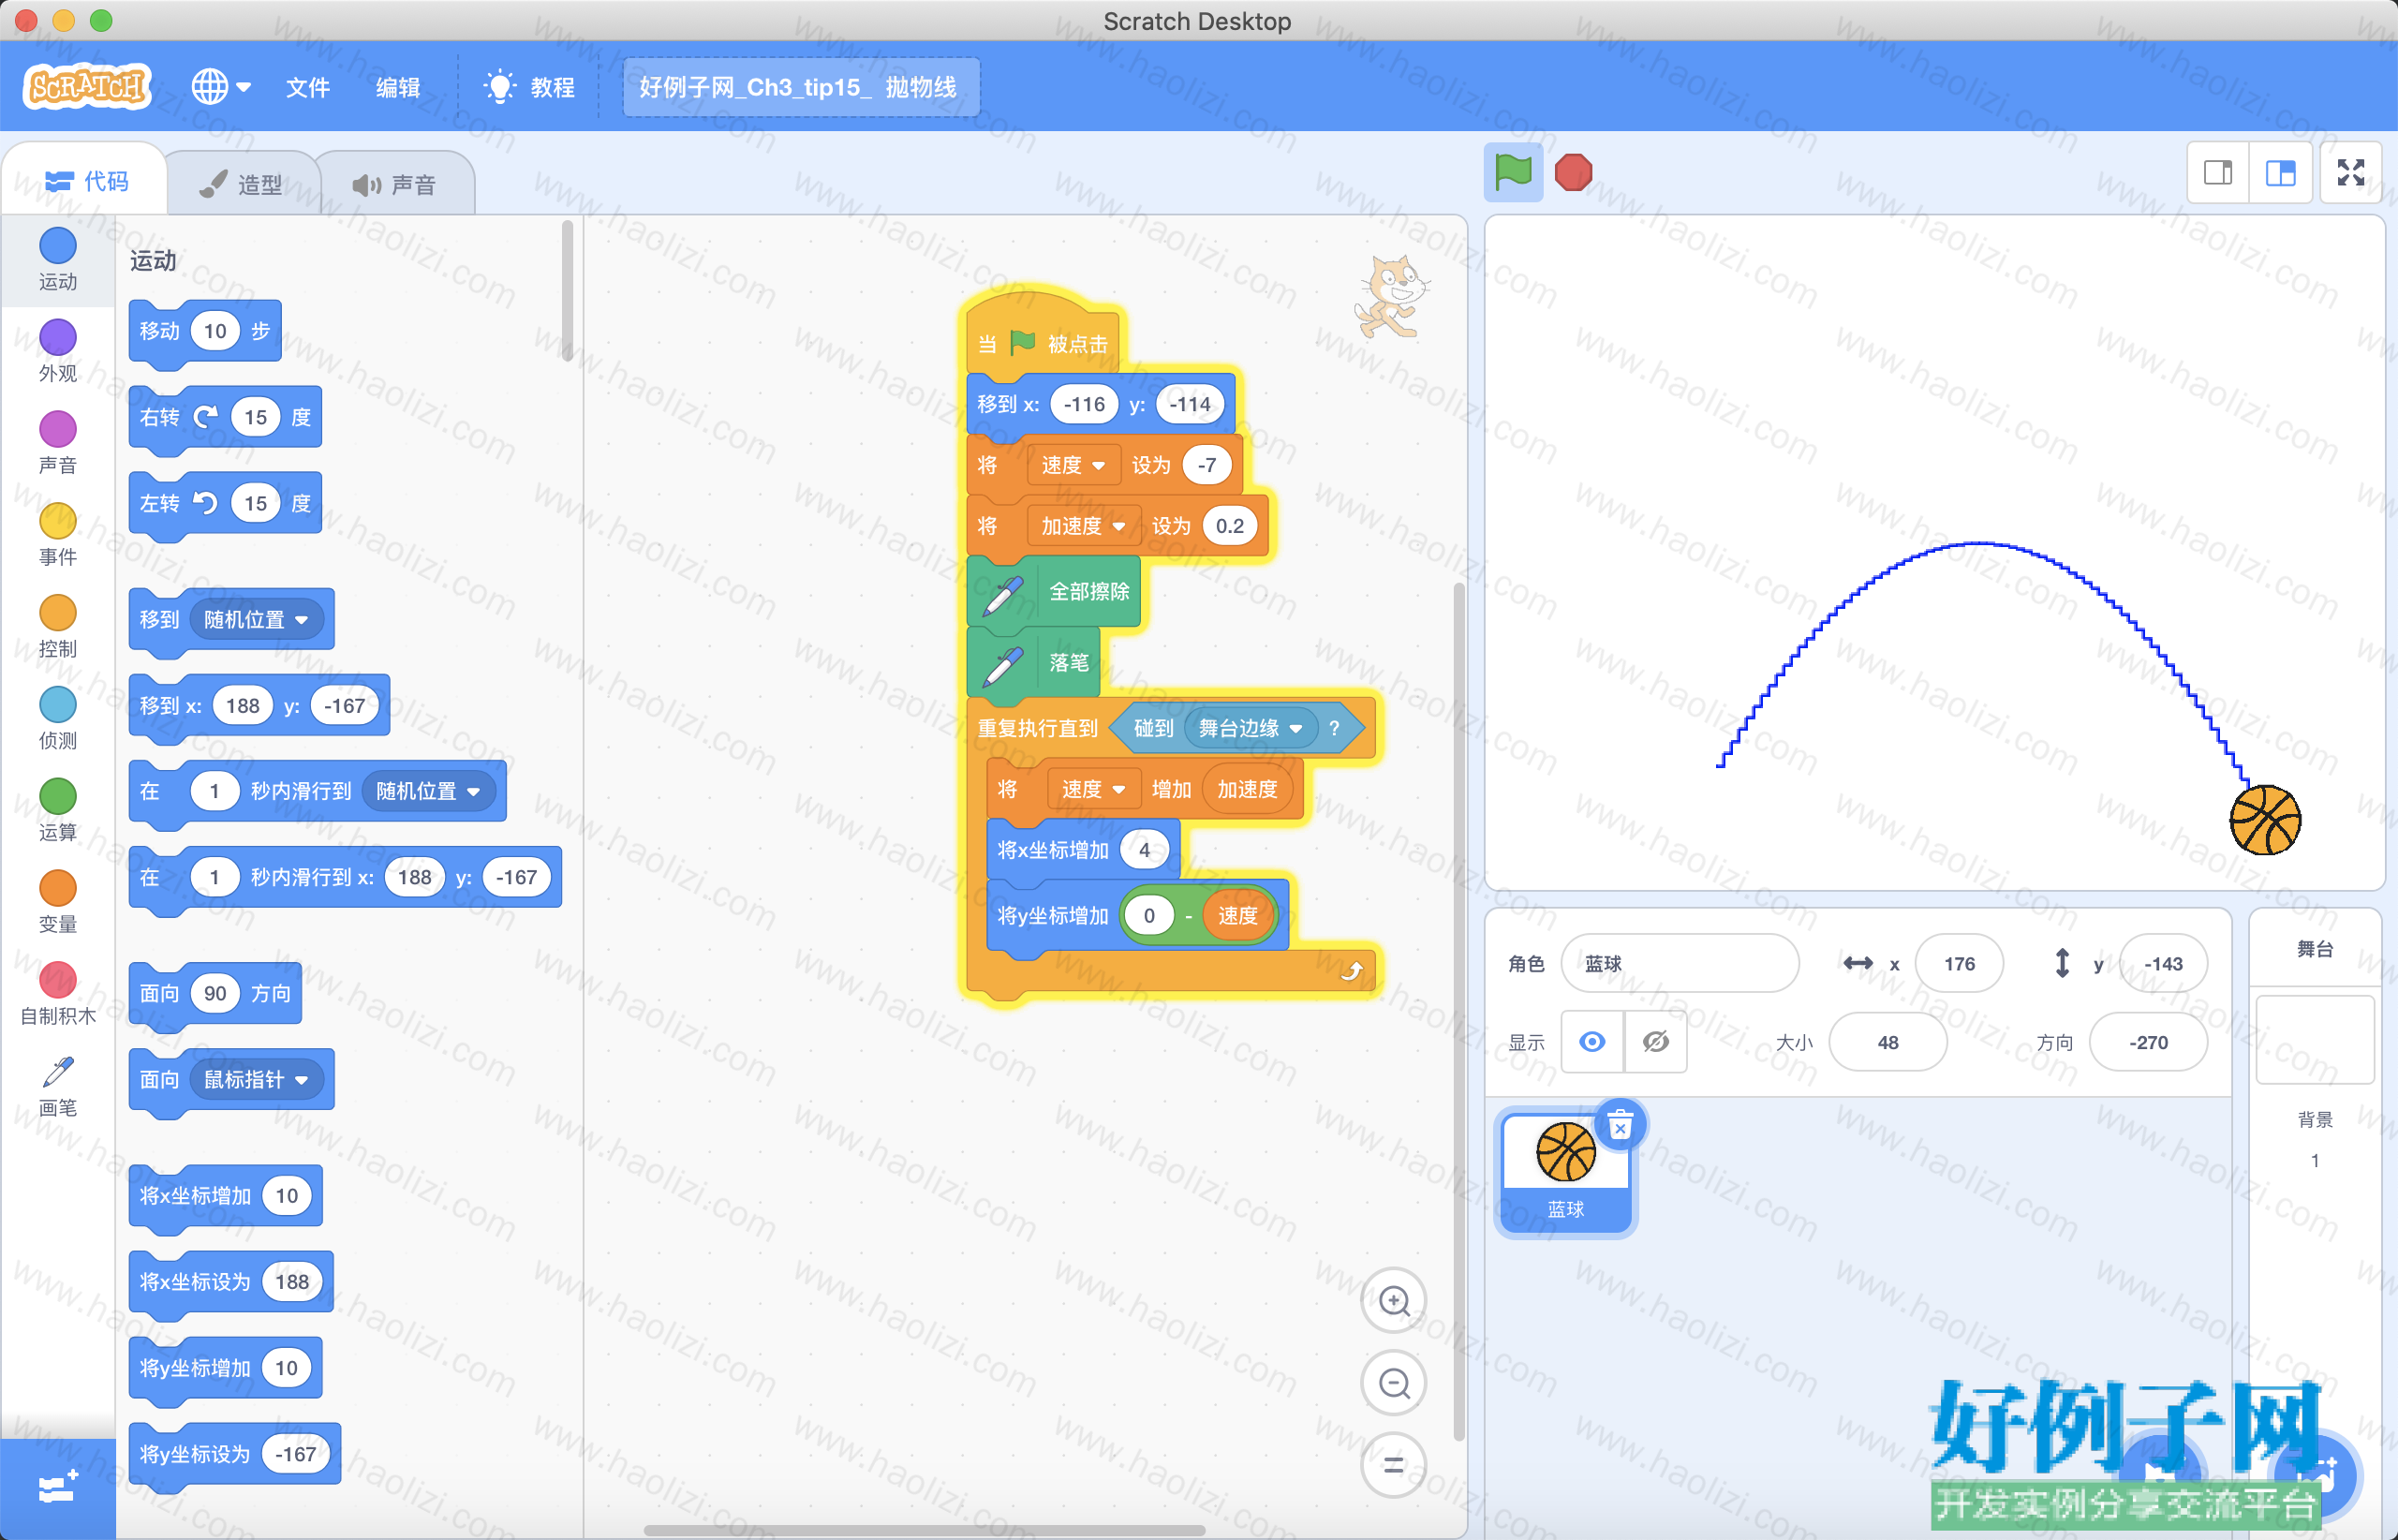Select the 自制积木 (My Blocks) category circle
2398x1540 pixels.
tap(58, 980)
